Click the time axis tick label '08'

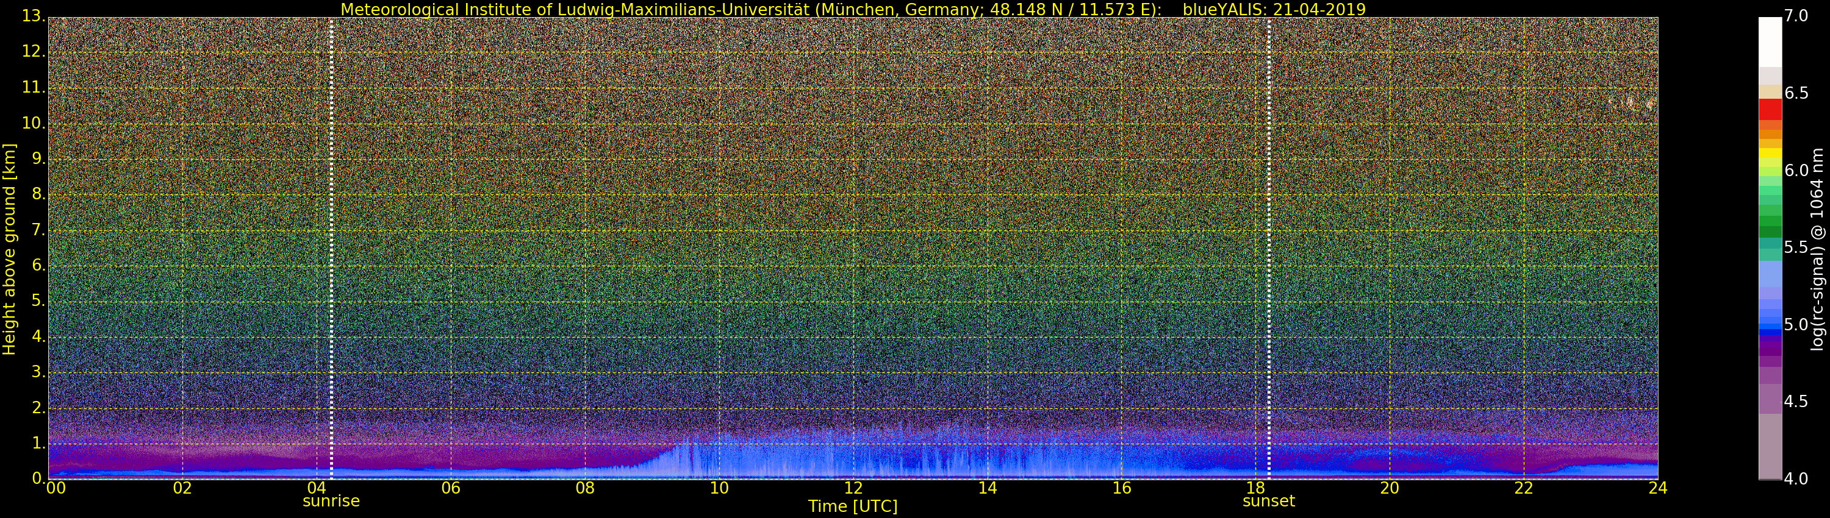(586, 488)
